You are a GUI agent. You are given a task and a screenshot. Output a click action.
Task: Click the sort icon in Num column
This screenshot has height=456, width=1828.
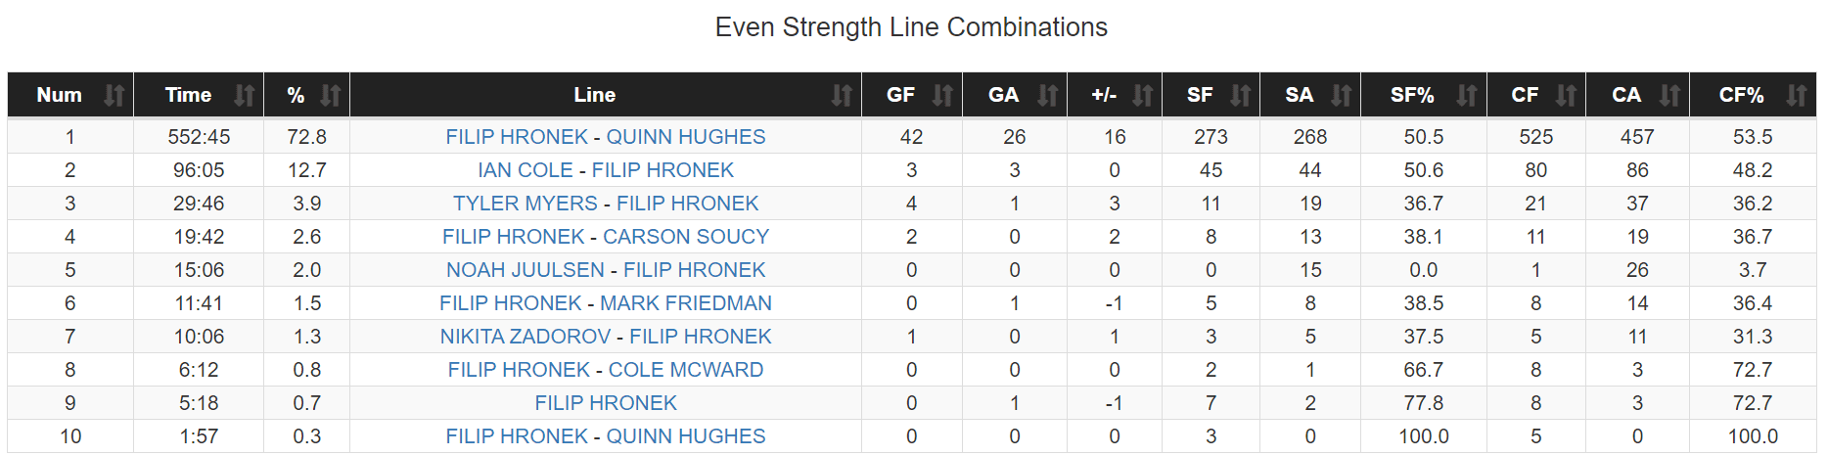click(x=114, y=95)
